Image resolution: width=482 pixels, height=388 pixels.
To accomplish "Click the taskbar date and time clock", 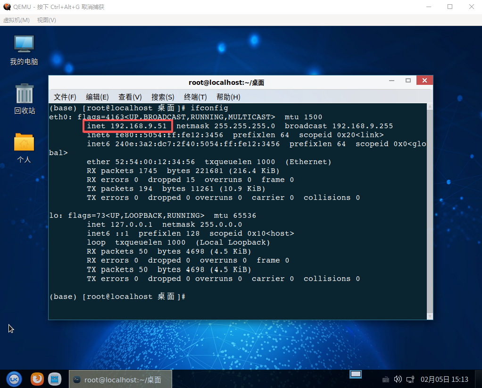I will (444, 379).
